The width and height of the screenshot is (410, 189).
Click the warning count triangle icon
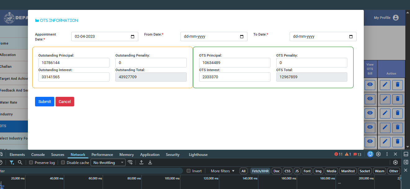[348, 154]
